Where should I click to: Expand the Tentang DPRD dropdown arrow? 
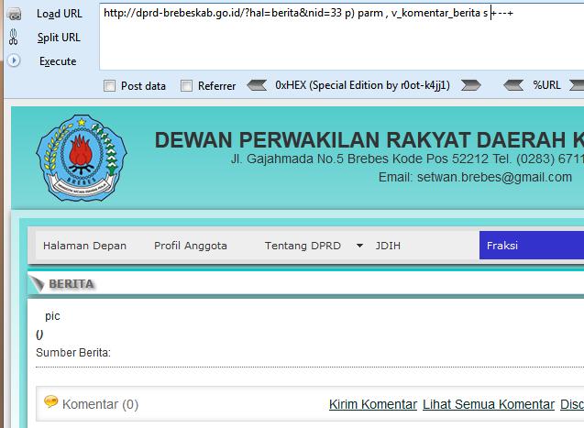359,246
